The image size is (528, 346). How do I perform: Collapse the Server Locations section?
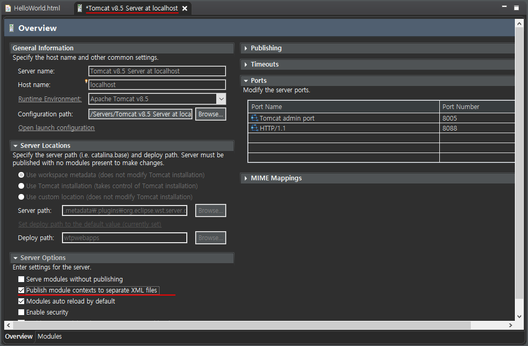click(16, 146)
